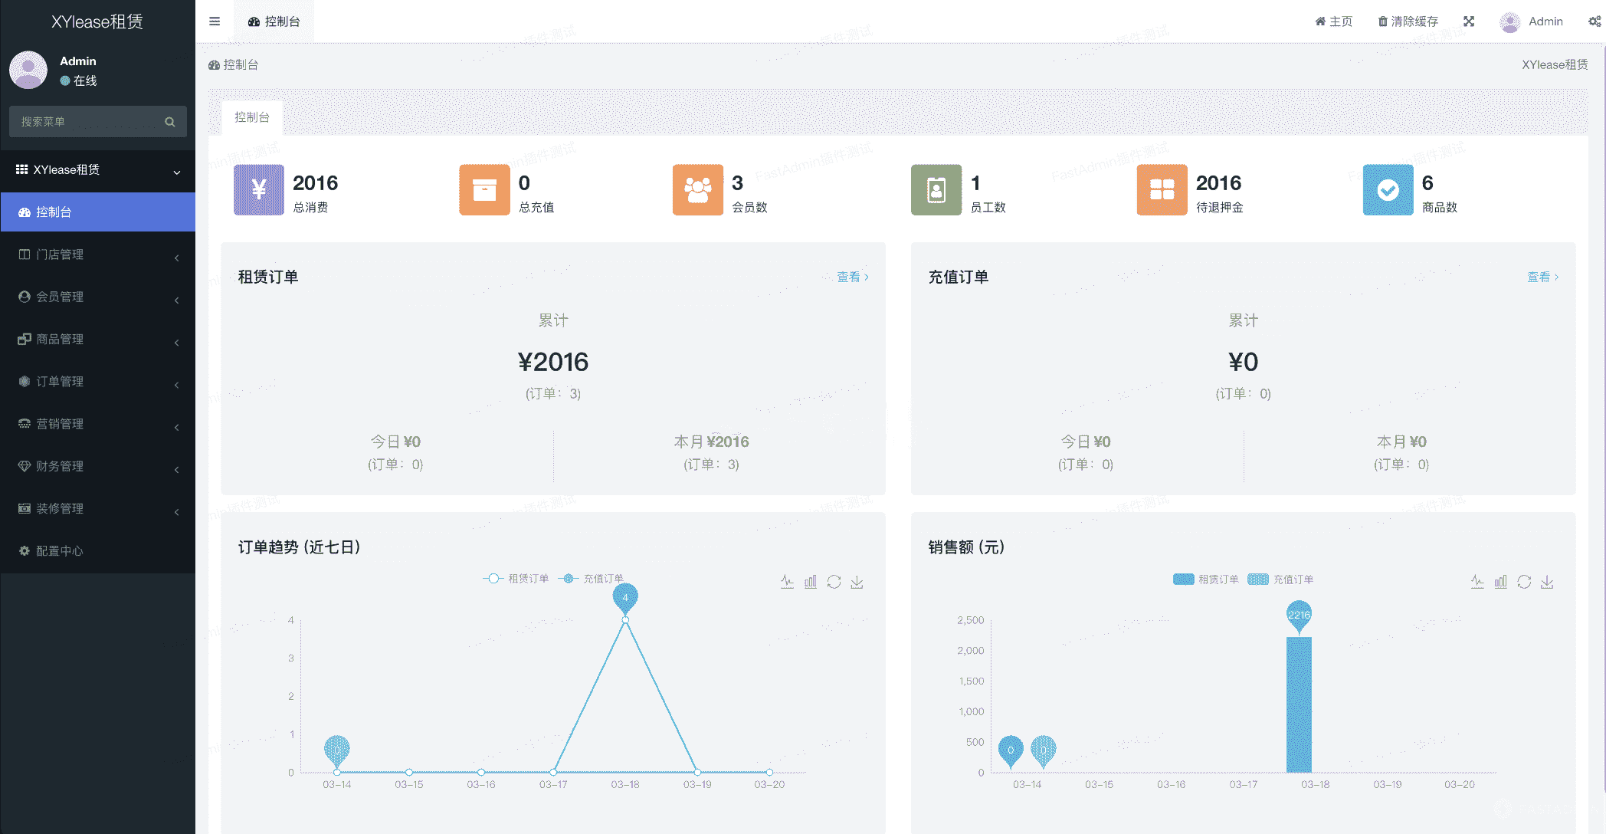
Task: Click the XYlease租赁 text at top right
Action: point(1555,65)
